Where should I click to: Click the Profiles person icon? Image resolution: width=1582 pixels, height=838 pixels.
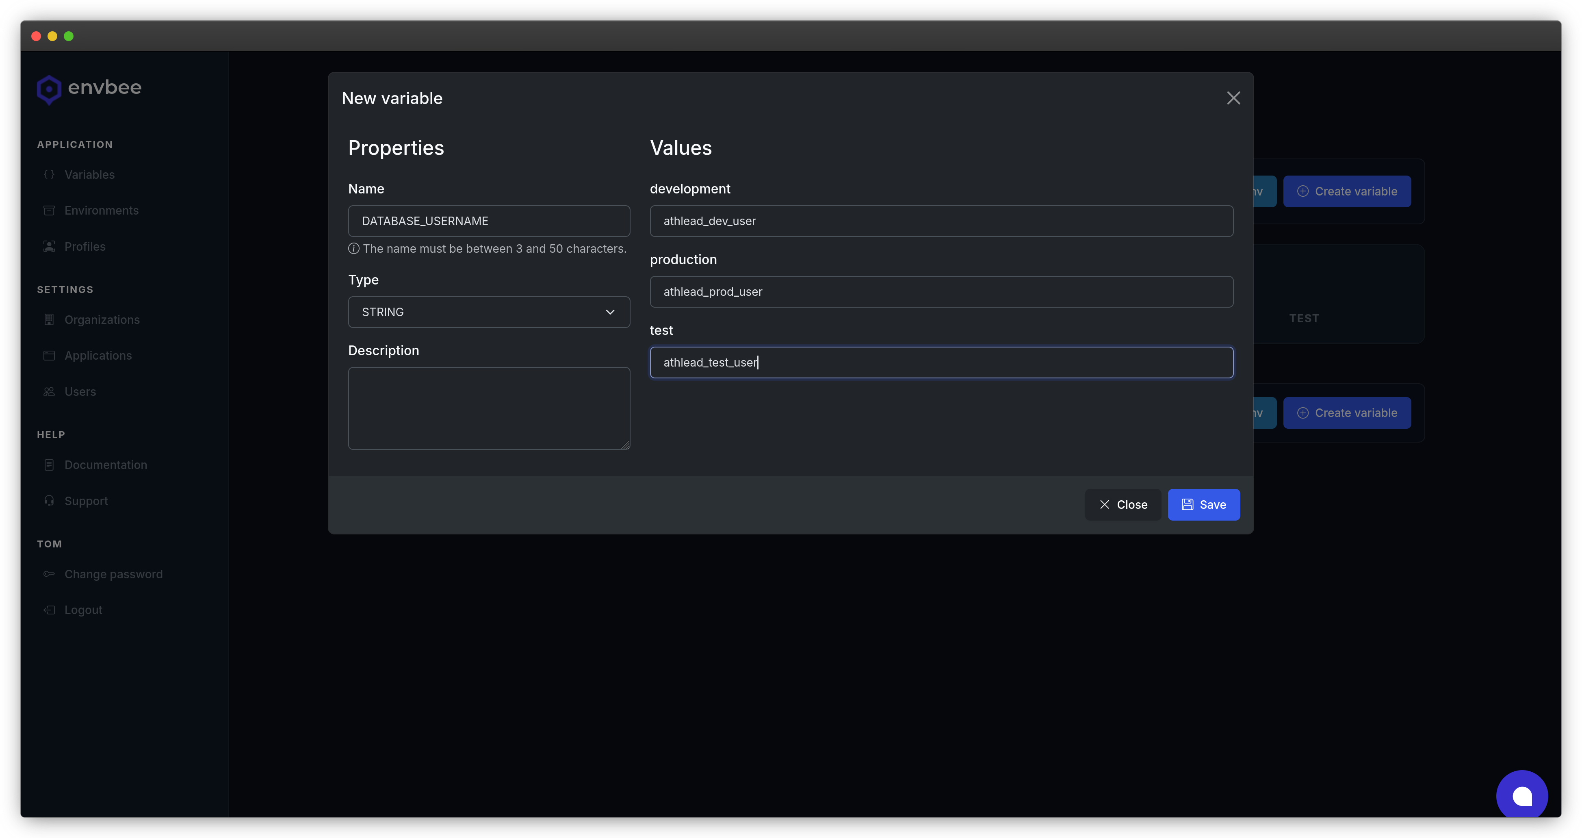point(49,246)
